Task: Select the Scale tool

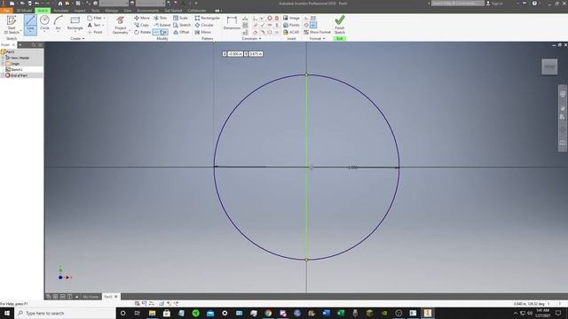Action: 180,18
